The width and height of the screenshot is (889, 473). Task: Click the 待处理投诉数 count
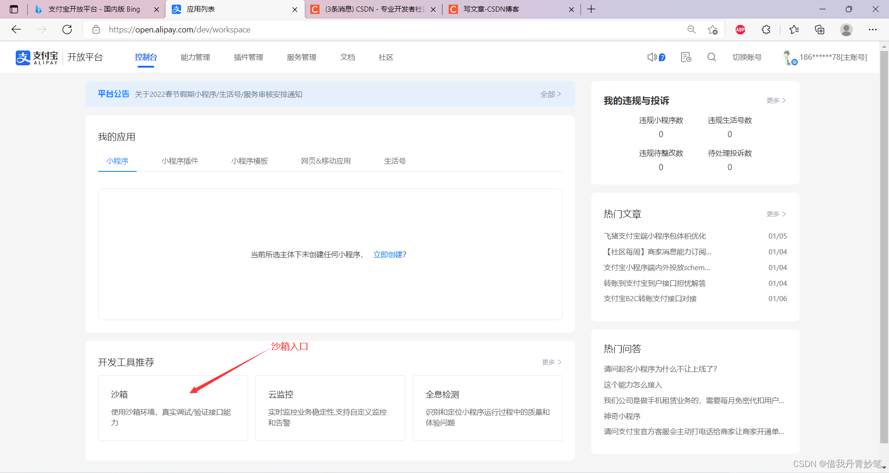(x=730, y=167)
